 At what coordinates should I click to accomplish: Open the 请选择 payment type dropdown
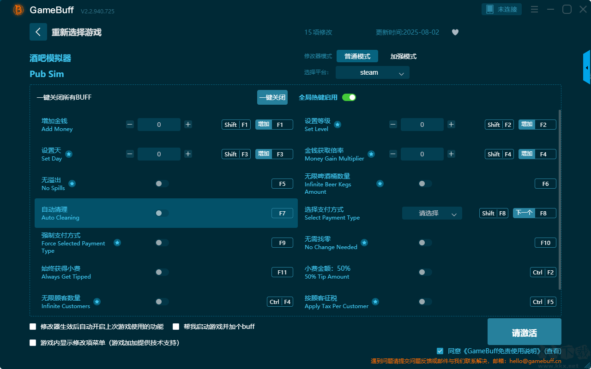[x=432, y=213]
